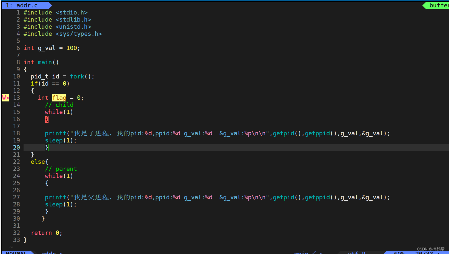This screenshot has height=254, width=449.
Task: Click the '// child' comment
Action: point(59,105)
